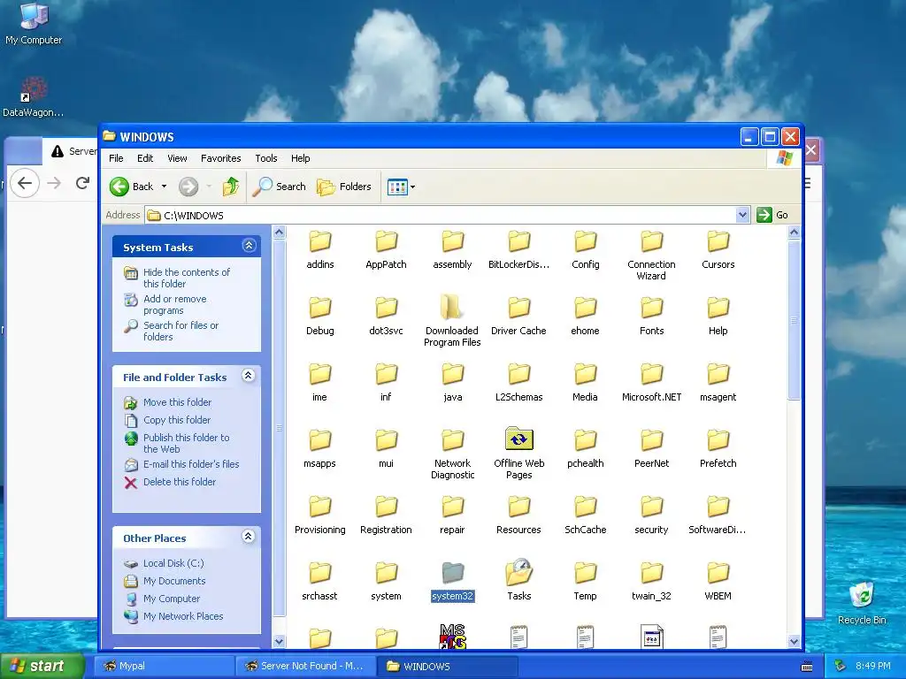
Task: Click Publish this folder to the Web
Action: tap(186, 444)
